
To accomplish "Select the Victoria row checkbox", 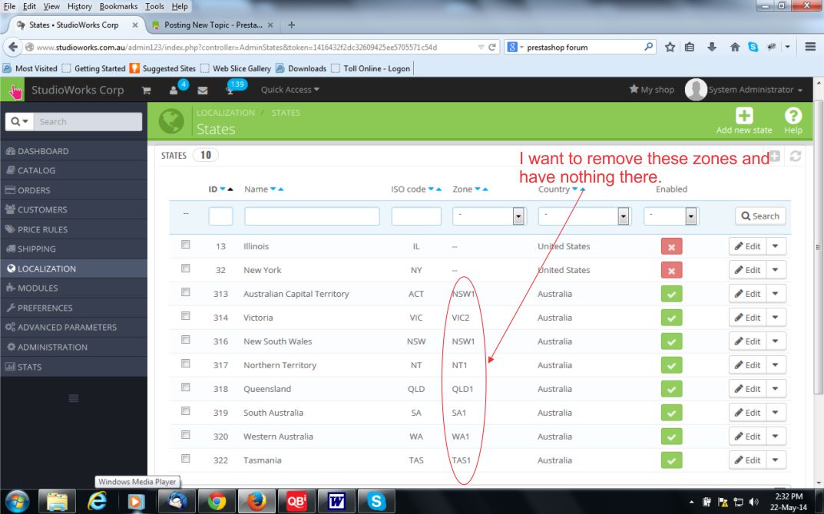I will tap(186, 315).
